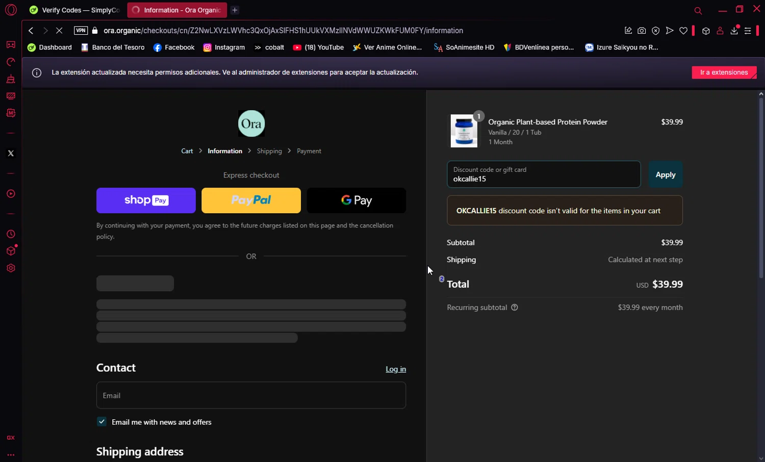765x462 pixels.
Task: Bookmark the page with the heart icon
Action: (x=683, y=31)
